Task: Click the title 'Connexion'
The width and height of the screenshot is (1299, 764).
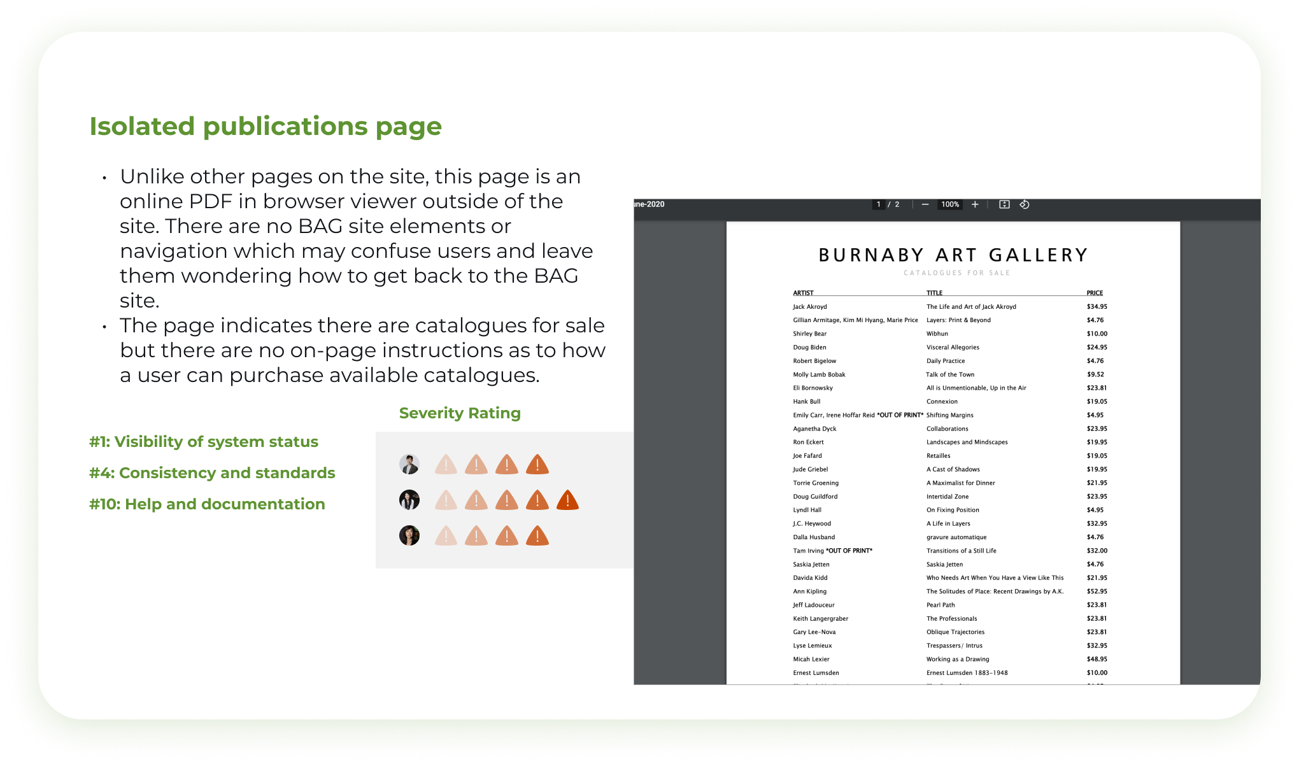Action: tap(942, 402)
